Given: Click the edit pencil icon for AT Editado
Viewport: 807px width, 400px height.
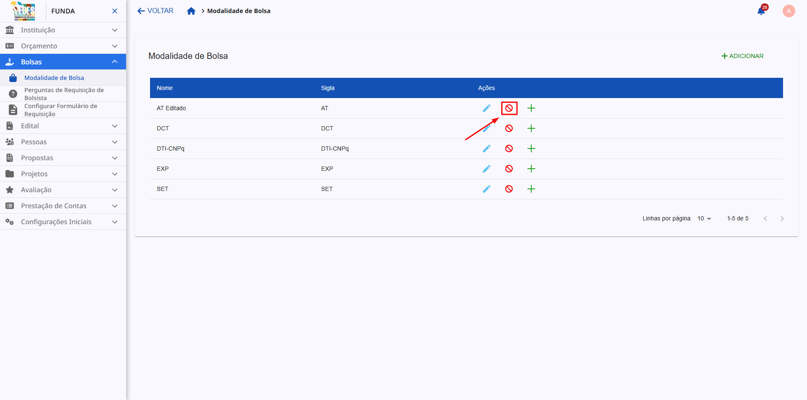Looking at the screenshot, I should (486, 108).
